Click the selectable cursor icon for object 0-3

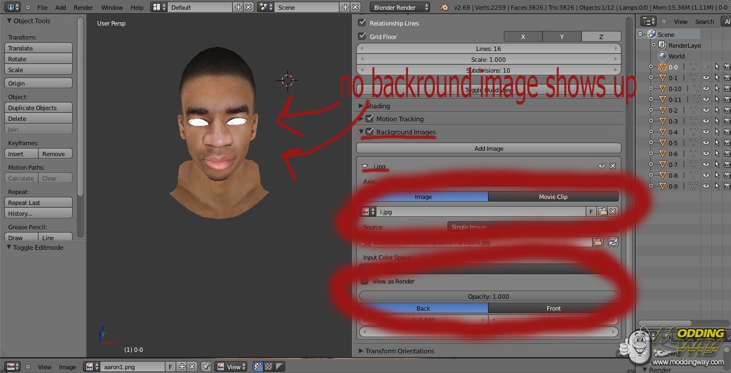pyautogui.click(x=717, y=121)
